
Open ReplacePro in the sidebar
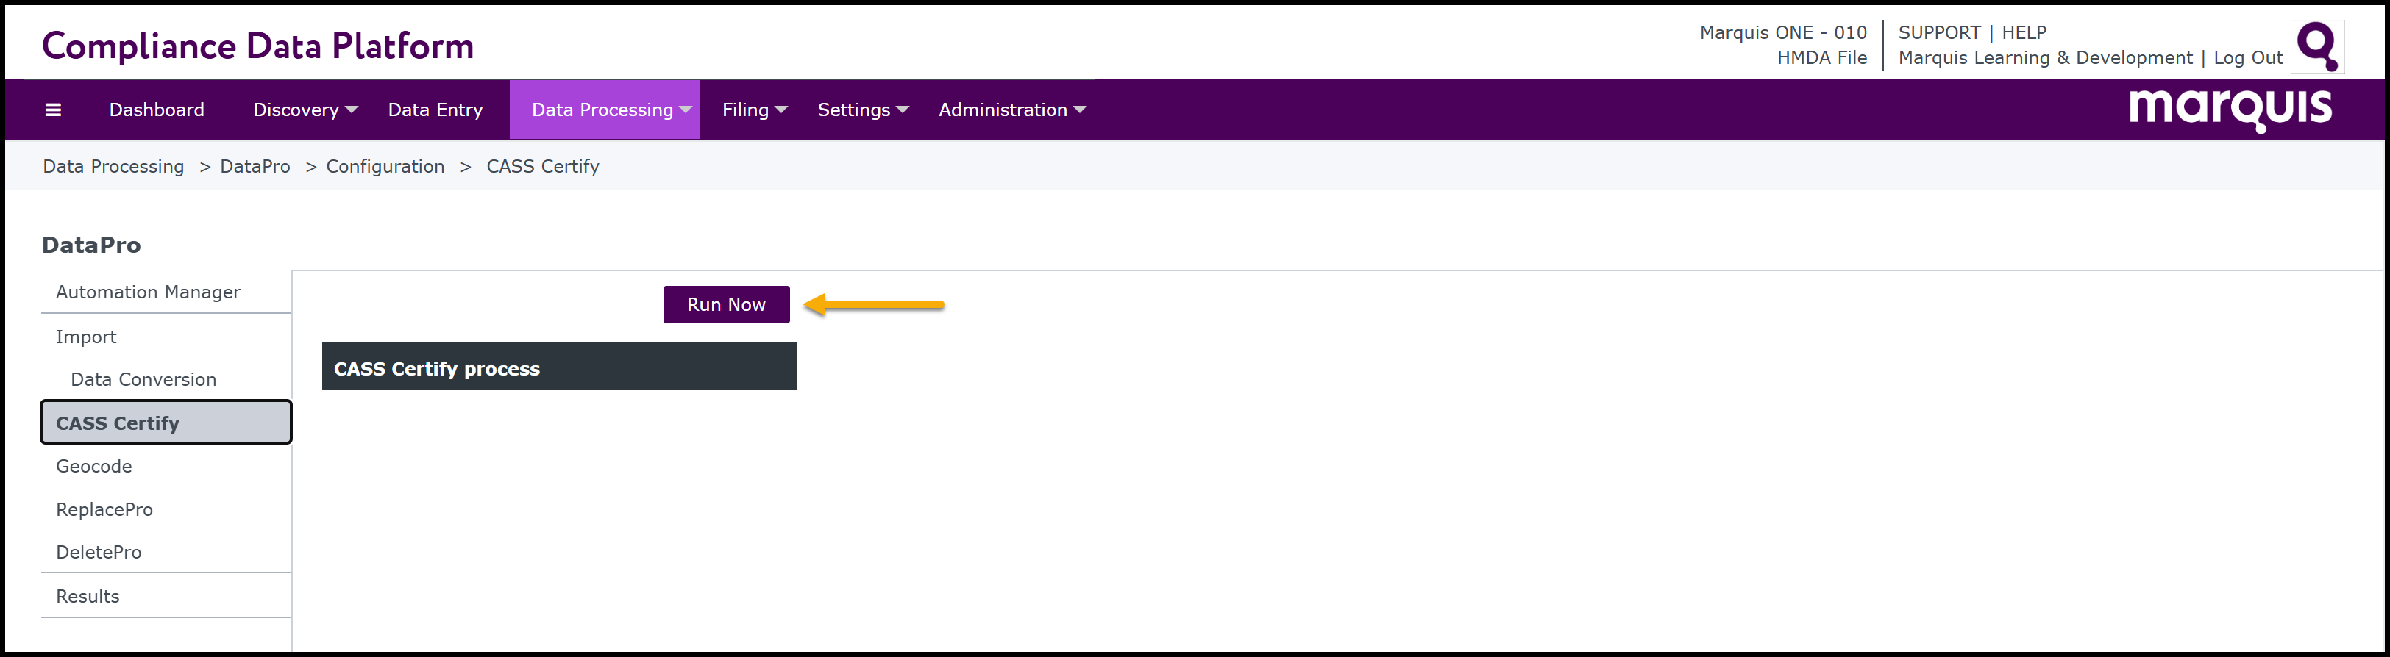pos(105,510)
